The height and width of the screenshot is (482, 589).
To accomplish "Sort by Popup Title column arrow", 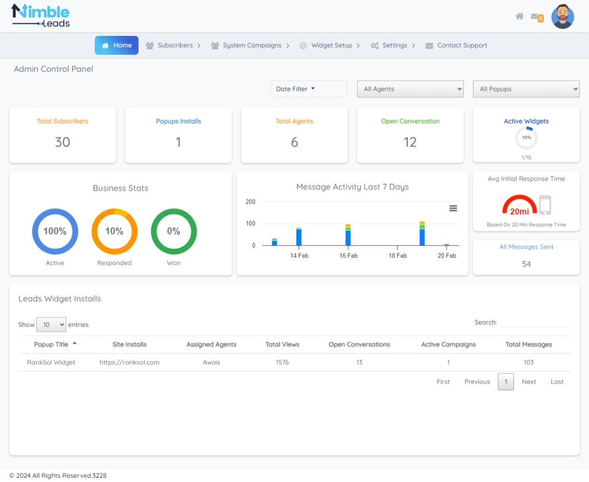I will coord(75,344).
